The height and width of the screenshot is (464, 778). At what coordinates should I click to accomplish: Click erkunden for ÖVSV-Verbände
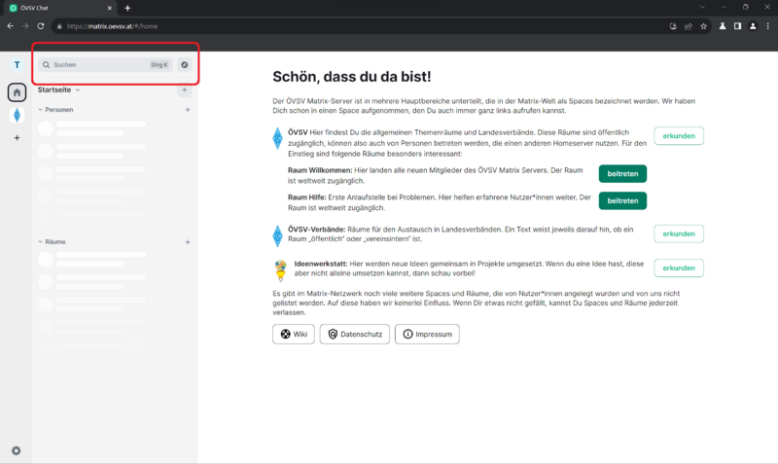(x=679, y=233)
